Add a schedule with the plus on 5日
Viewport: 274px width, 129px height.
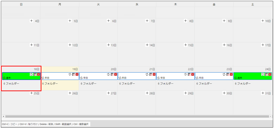[70, 21]
